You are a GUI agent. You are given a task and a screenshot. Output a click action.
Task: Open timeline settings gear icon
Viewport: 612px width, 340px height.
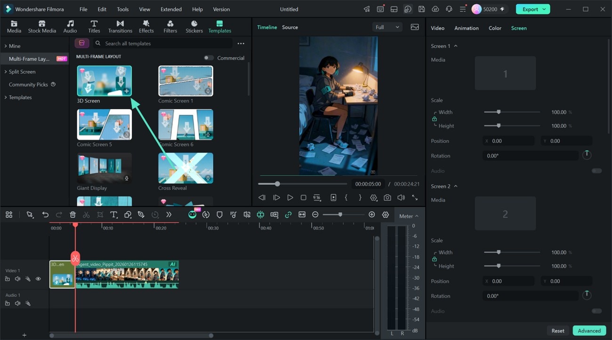click(x=386, y=214)
